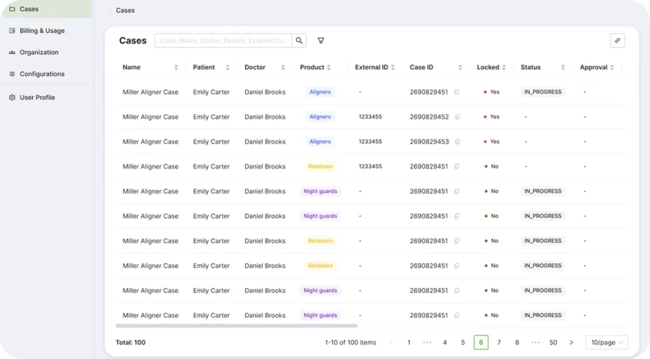Viewport: 650px width, 359px height.
Task: Sort by Product column arrows
Action: click(x=329, y=67)
